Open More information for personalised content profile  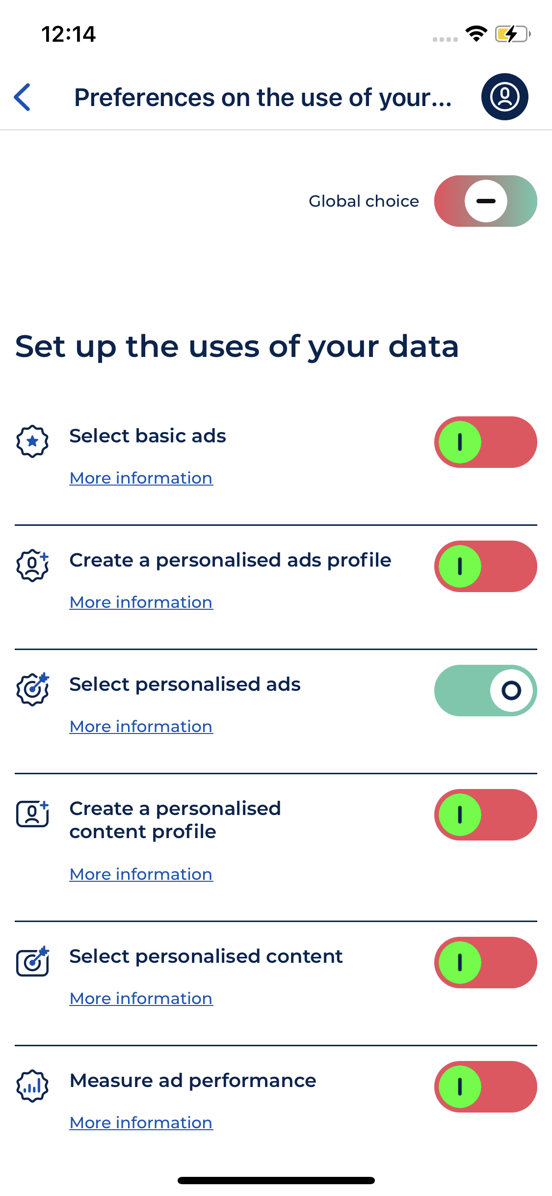coord(141,874)
